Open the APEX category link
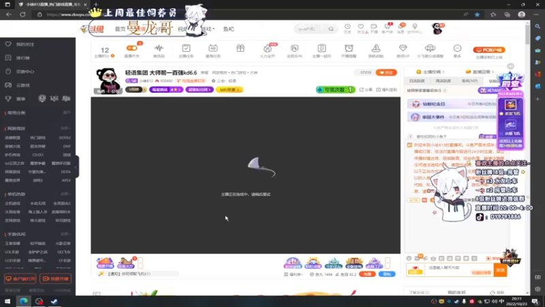545x307 pixels. pos(66,180)
